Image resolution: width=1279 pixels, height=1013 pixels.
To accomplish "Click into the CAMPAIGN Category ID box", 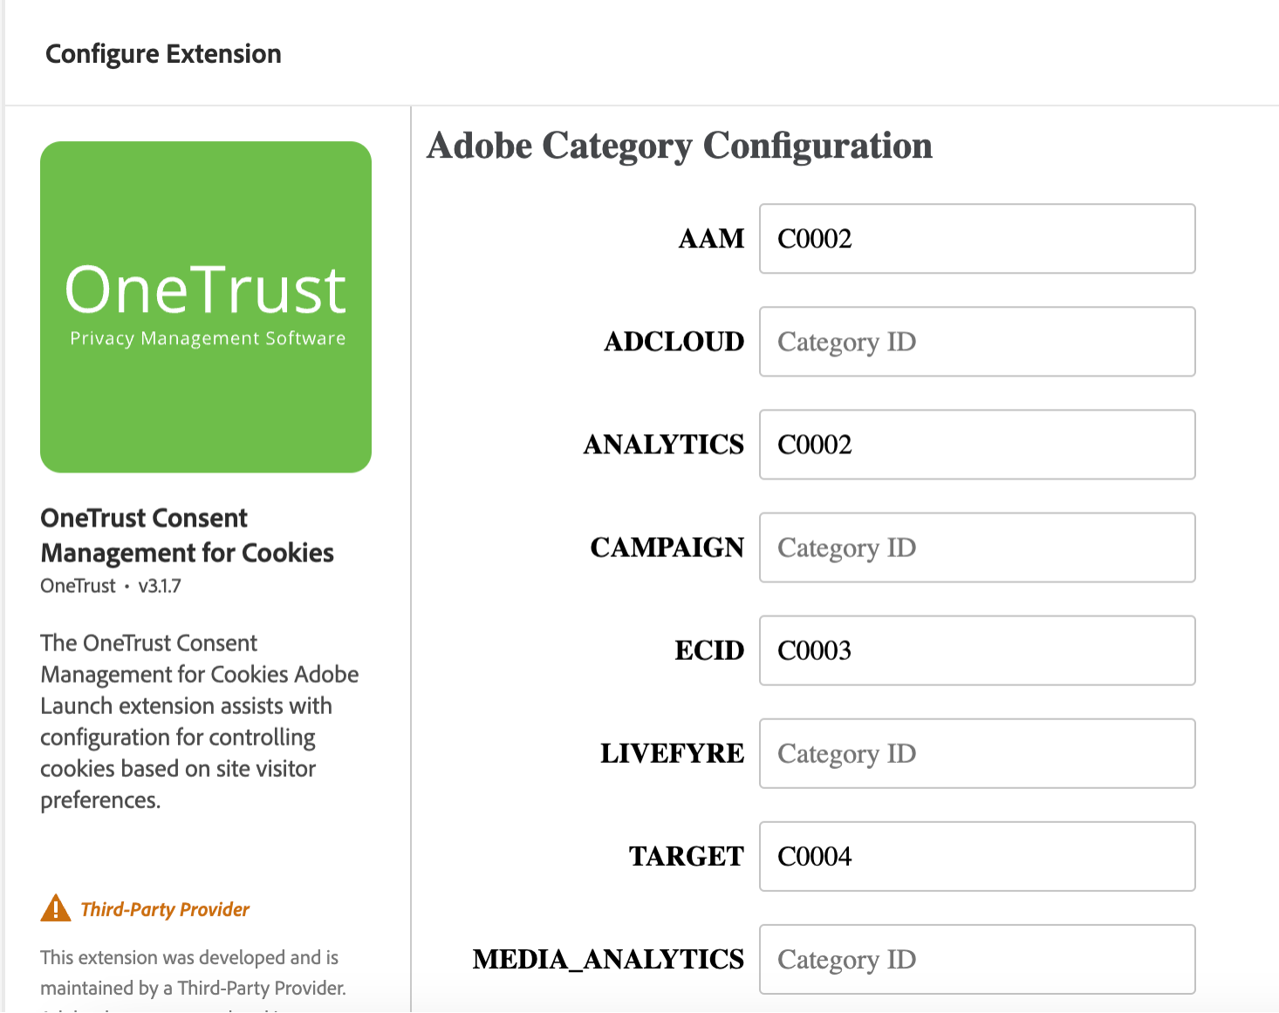I will (x=976, y=547).
